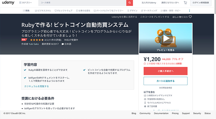Viewport: 216px width, 119px height.
Task: Add course to wishlist via heart icon
Action: coord(190,17)
